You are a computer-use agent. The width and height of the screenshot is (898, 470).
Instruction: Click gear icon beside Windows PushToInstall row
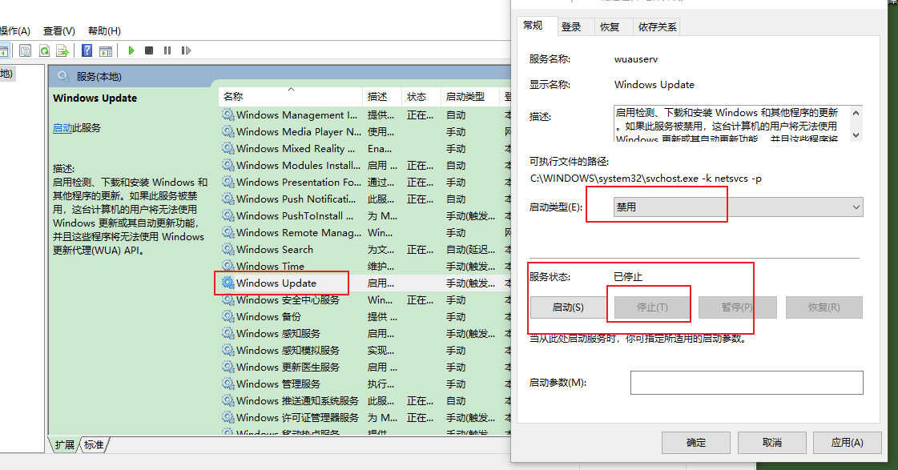pyautogui.click(x=228, y=215)
